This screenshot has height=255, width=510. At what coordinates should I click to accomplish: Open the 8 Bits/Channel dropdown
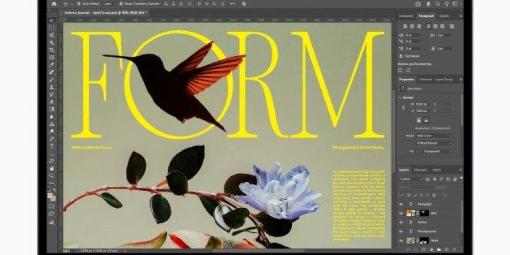(x=433, y=143)
